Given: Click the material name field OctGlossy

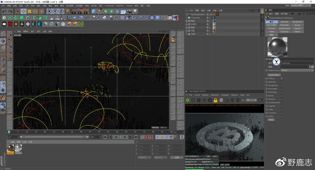Looking at the screenshot, I should coord(297,63).
